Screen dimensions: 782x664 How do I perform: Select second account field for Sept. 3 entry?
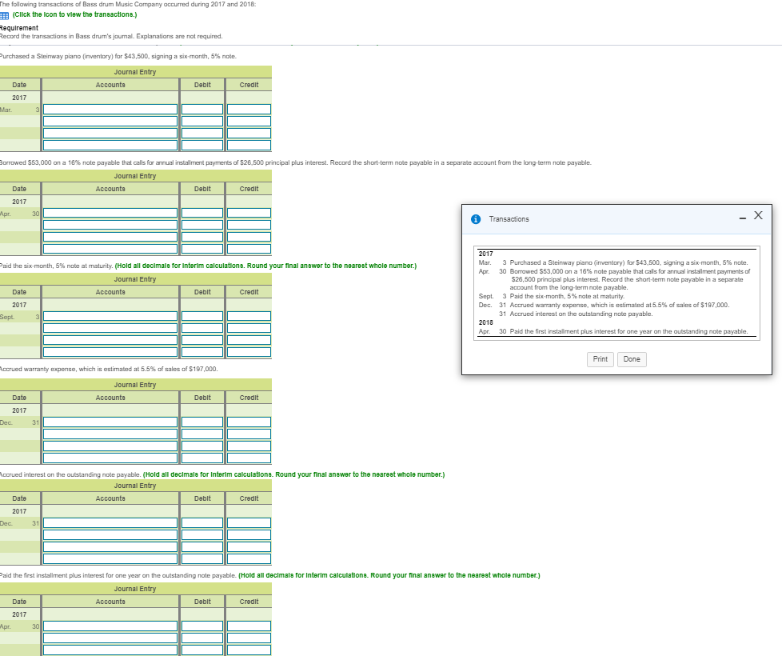coord(110,328)
